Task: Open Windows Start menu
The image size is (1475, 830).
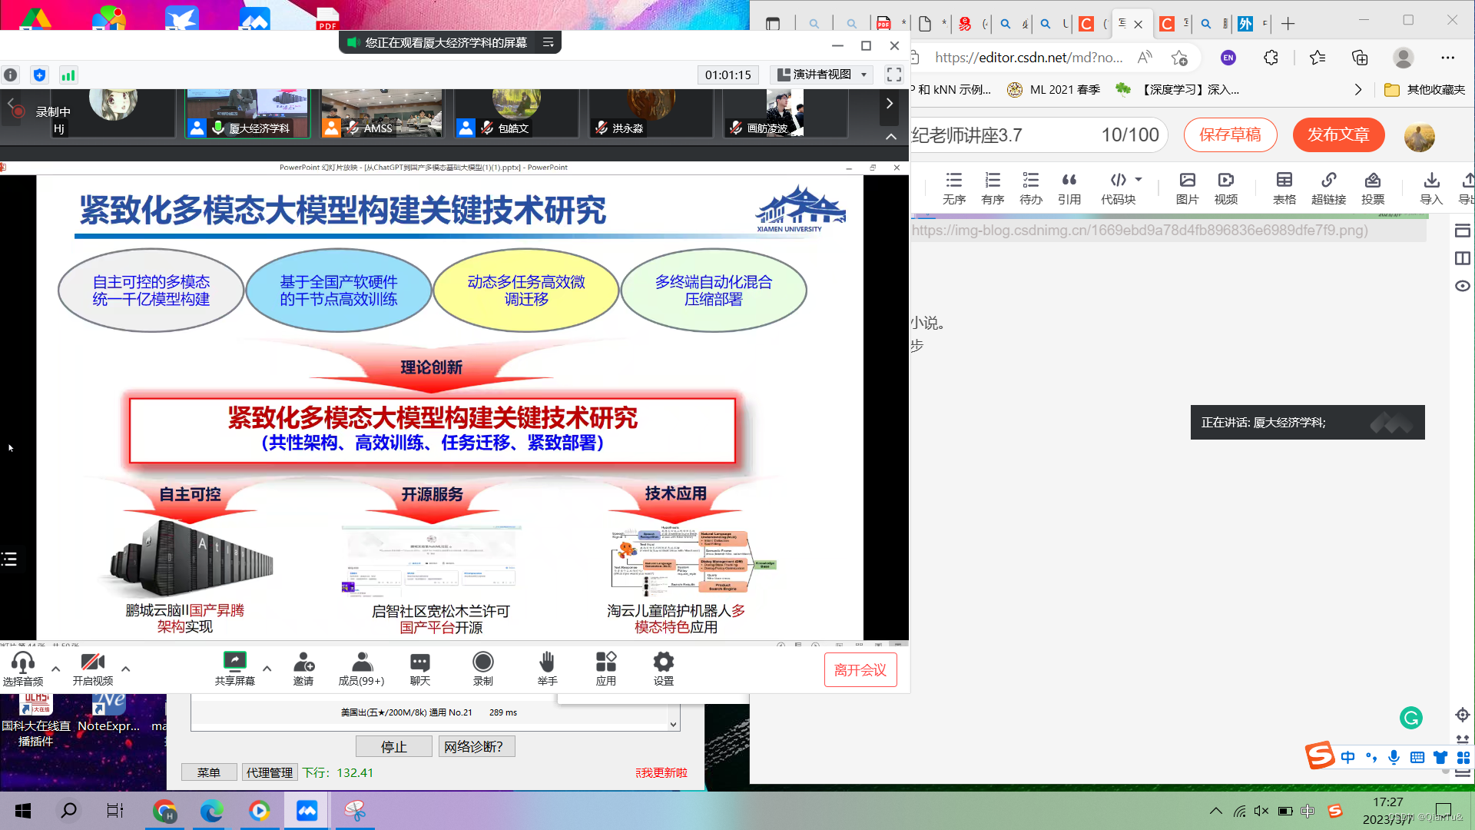Action: click(23, 811)
